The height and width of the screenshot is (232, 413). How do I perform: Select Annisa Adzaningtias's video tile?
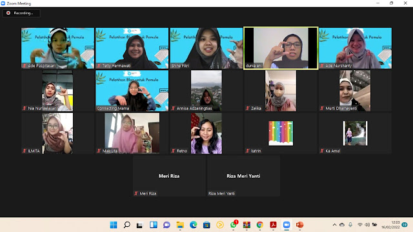pyautogui.click(x=206, y=91)
